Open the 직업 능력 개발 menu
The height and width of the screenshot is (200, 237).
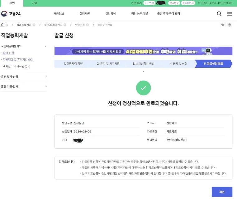coord(140,14)
